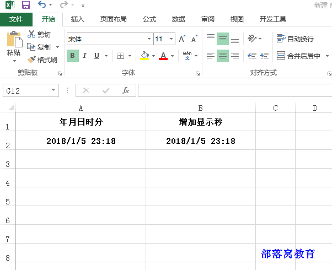Expand the Name Box dropdown
The image size is (332, 270).
(53, 90)
